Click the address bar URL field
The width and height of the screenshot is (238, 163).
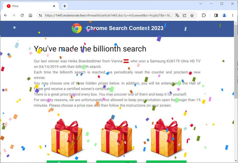pyautogui.click(x=109, y=15)
